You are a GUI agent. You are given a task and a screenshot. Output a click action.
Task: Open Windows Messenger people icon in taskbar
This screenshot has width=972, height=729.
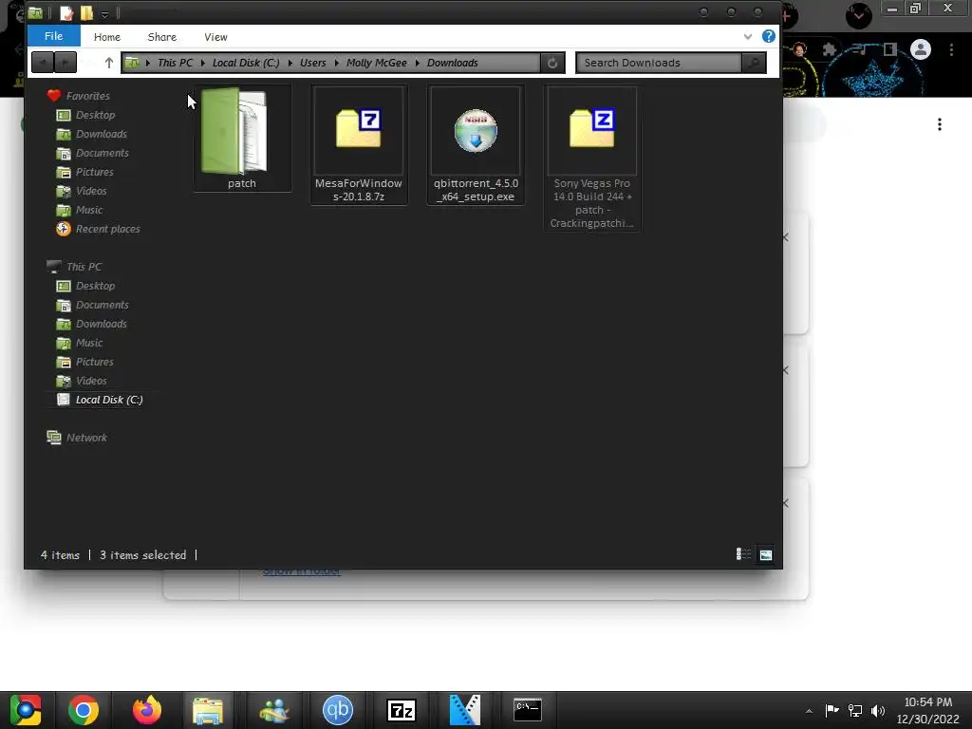[x=274, y=710]
